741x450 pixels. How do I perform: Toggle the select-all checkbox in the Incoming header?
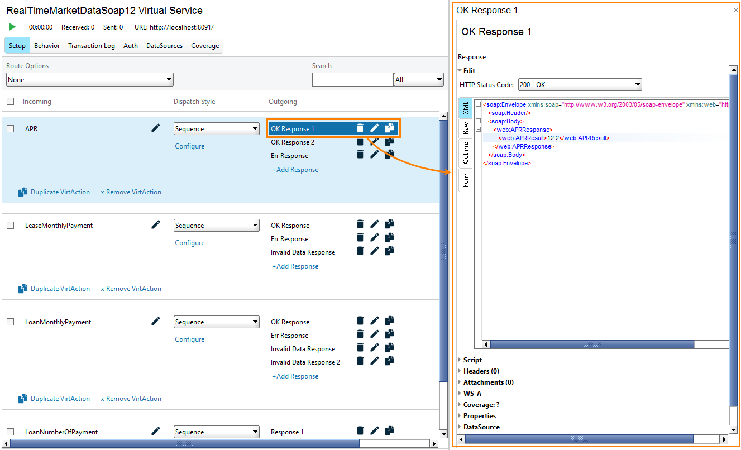[9, 101]
